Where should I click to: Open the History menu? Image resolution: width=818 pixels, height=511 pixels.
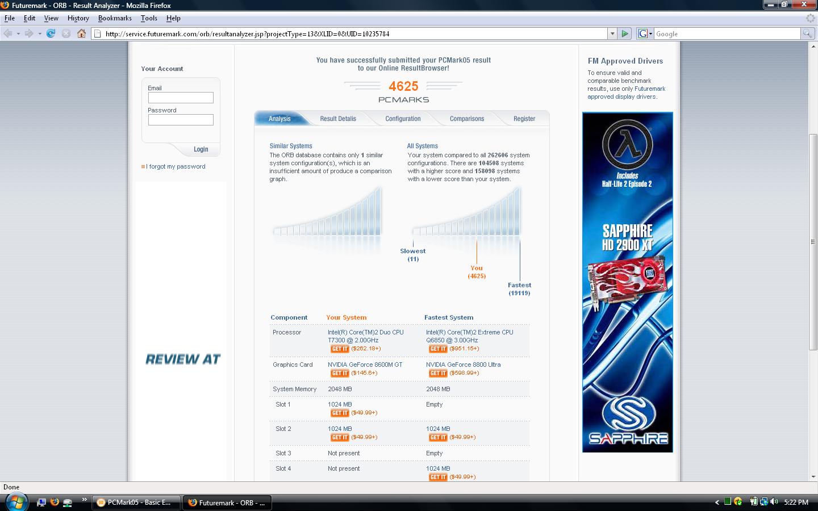pyautogui.click(x=78, y=18)
